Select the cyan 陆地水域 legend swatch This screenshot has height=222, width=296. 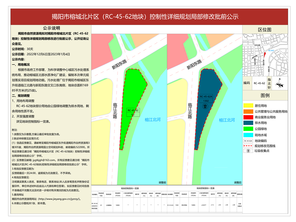click(248, 135)
